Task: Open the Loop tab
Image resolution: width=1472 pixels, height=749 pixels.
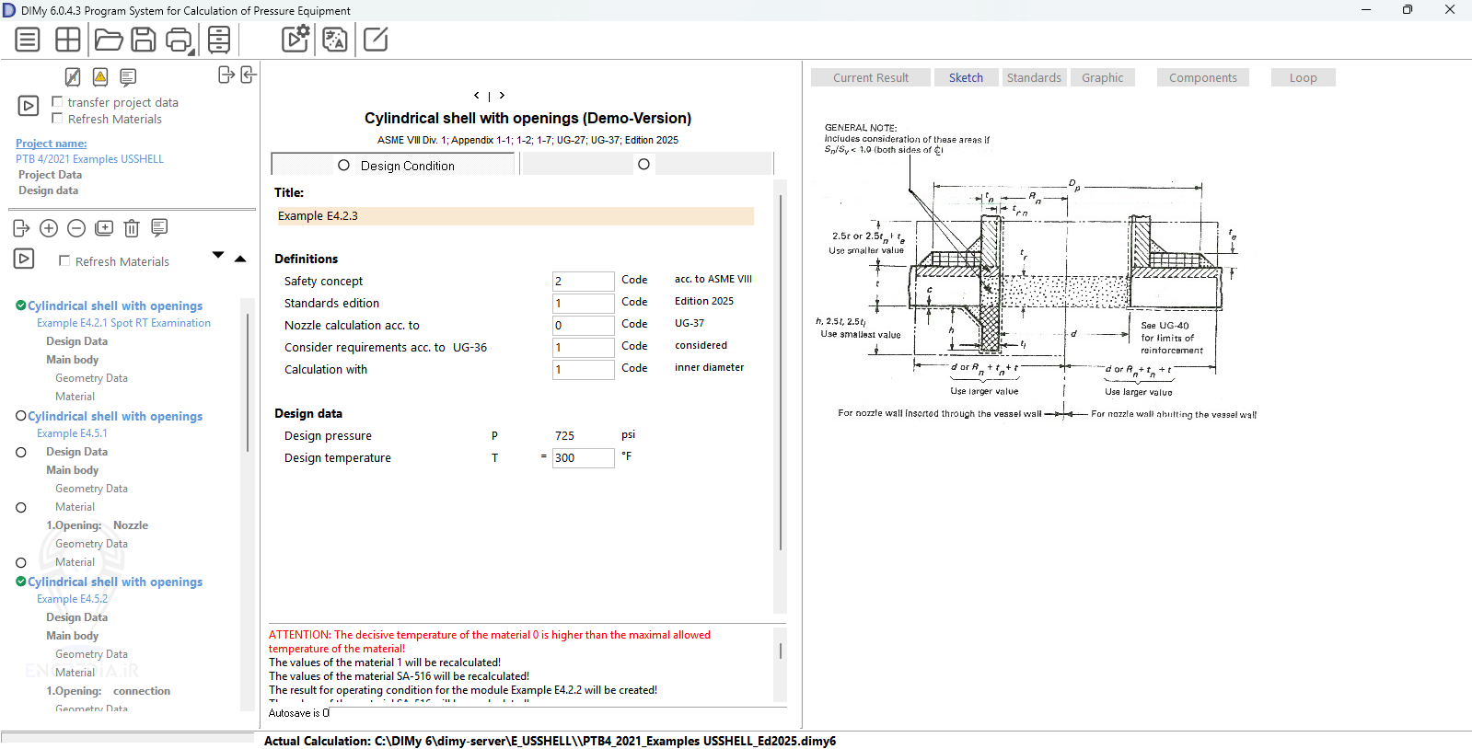Action: pos(1304,78)
